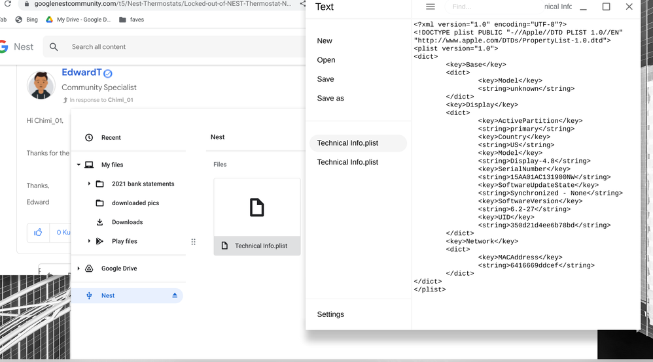Expand the Play files folder

(x=89, y=241)
